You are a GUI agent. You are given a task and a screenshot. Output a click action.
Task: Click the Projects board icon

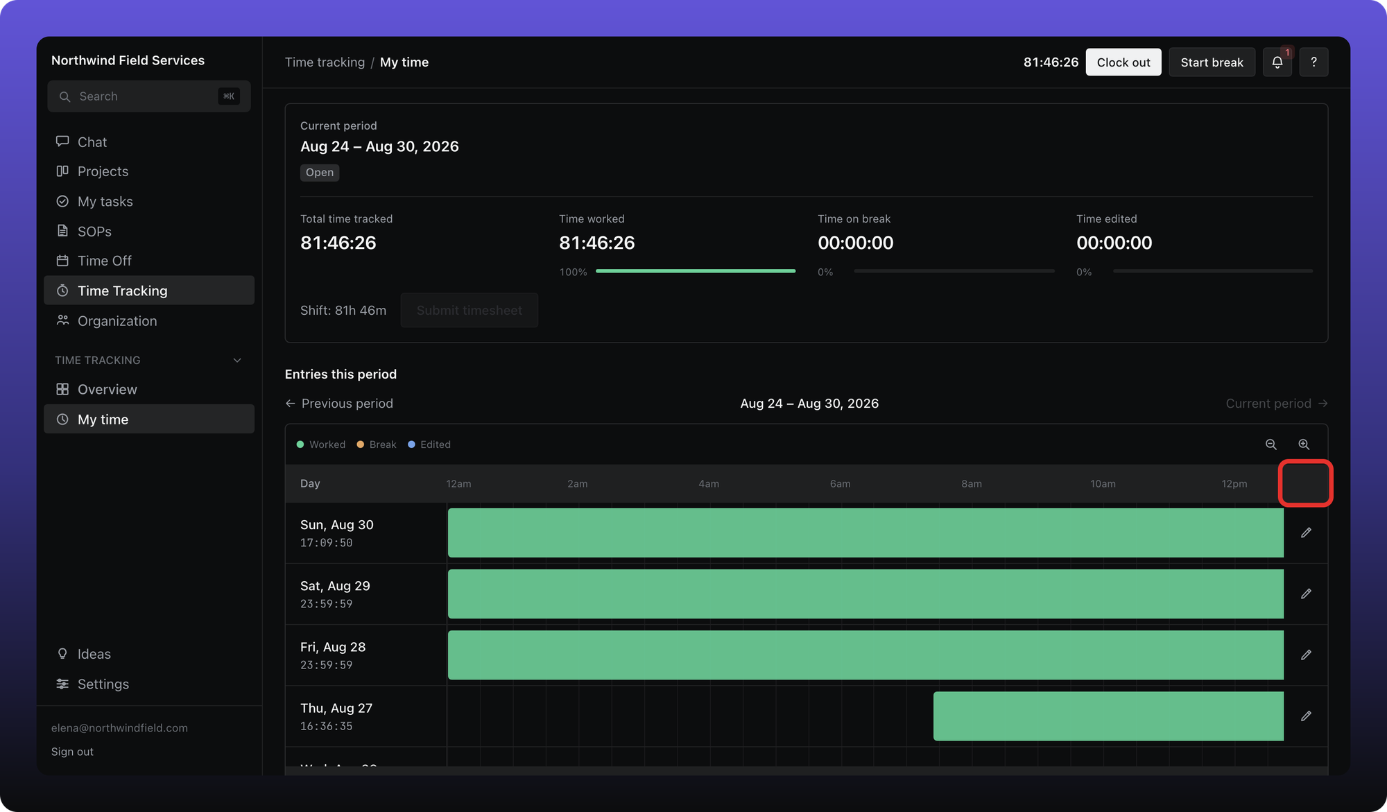62,171
